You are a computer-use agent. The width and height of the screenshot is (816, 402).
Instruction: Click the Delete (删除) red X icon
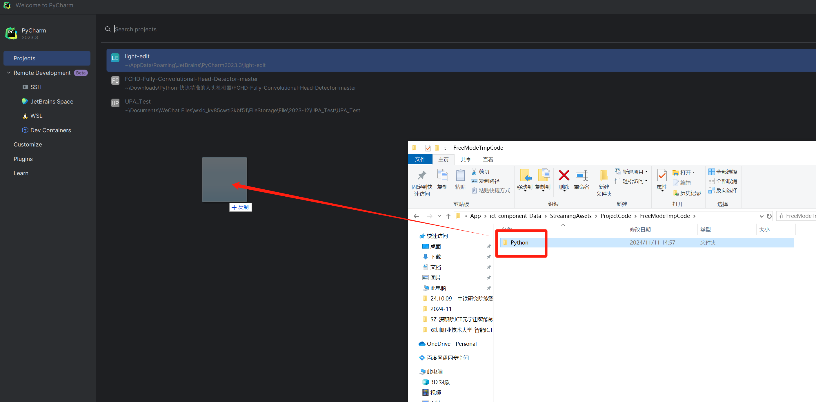pyautogui.click(x=564, y=175)
